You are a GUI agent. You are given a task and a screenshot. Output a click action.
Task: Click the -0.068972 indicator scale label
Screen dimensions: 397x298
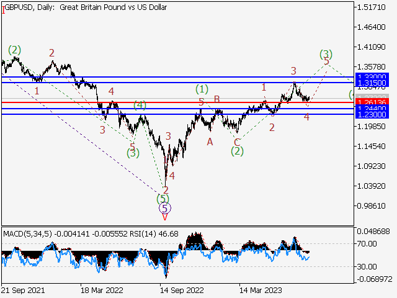[x=375, y=279]
